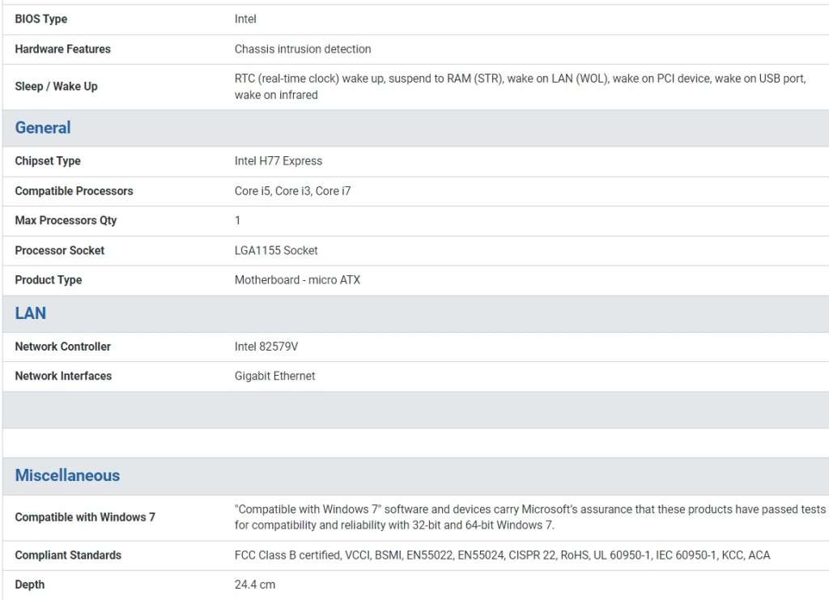Screen dimensions: 829x600
Task: Click the Chipset Type label
Action: tap(48, 161)
